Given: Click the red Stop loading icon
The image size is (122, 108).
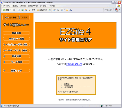Looking at the screenshot, I should tap(19, 10).
